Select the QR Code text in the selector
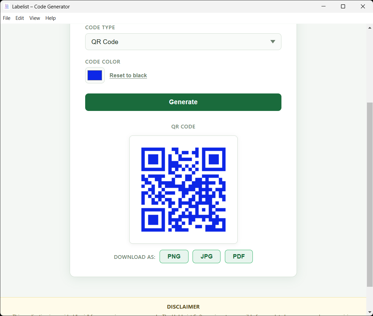 [105, 42]
